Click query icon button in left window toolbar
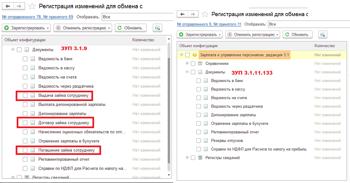 tap(157, 28)
